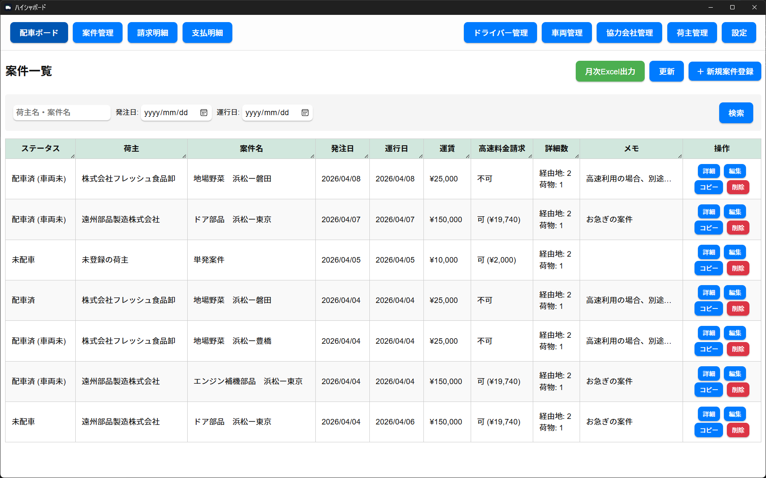
Task: Click ＋新規案件登録 button
Action: (x=725, y=71)
